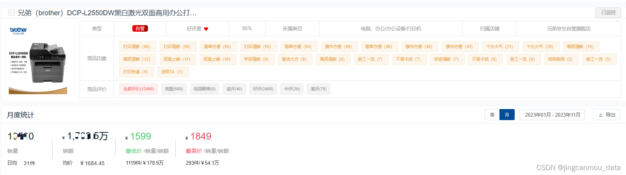
Task: Click the 打印清晰 (60) impression tag
Action: (138, 47)
